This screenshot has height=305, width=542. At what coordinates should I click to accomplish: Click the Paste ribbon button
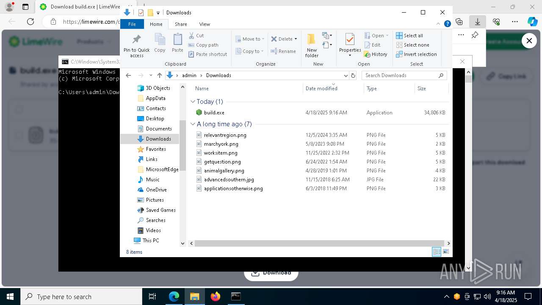pos(177,43)
